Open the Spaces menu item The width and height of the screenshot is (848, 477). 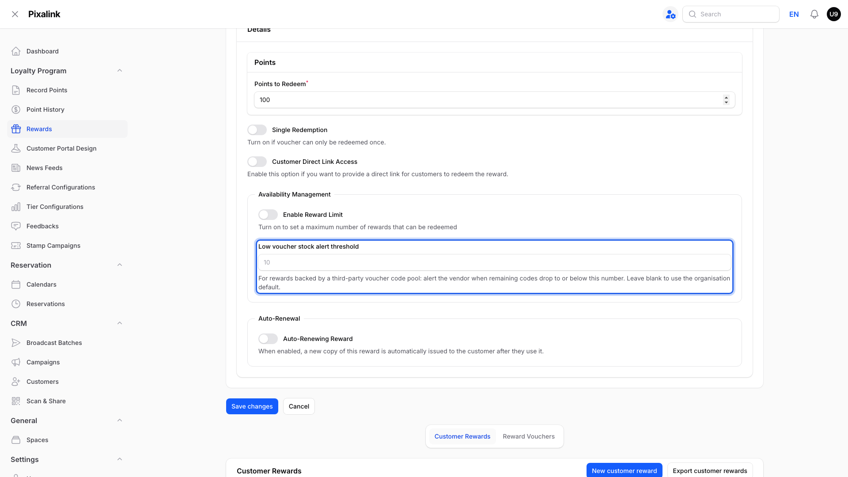point(67,440)
